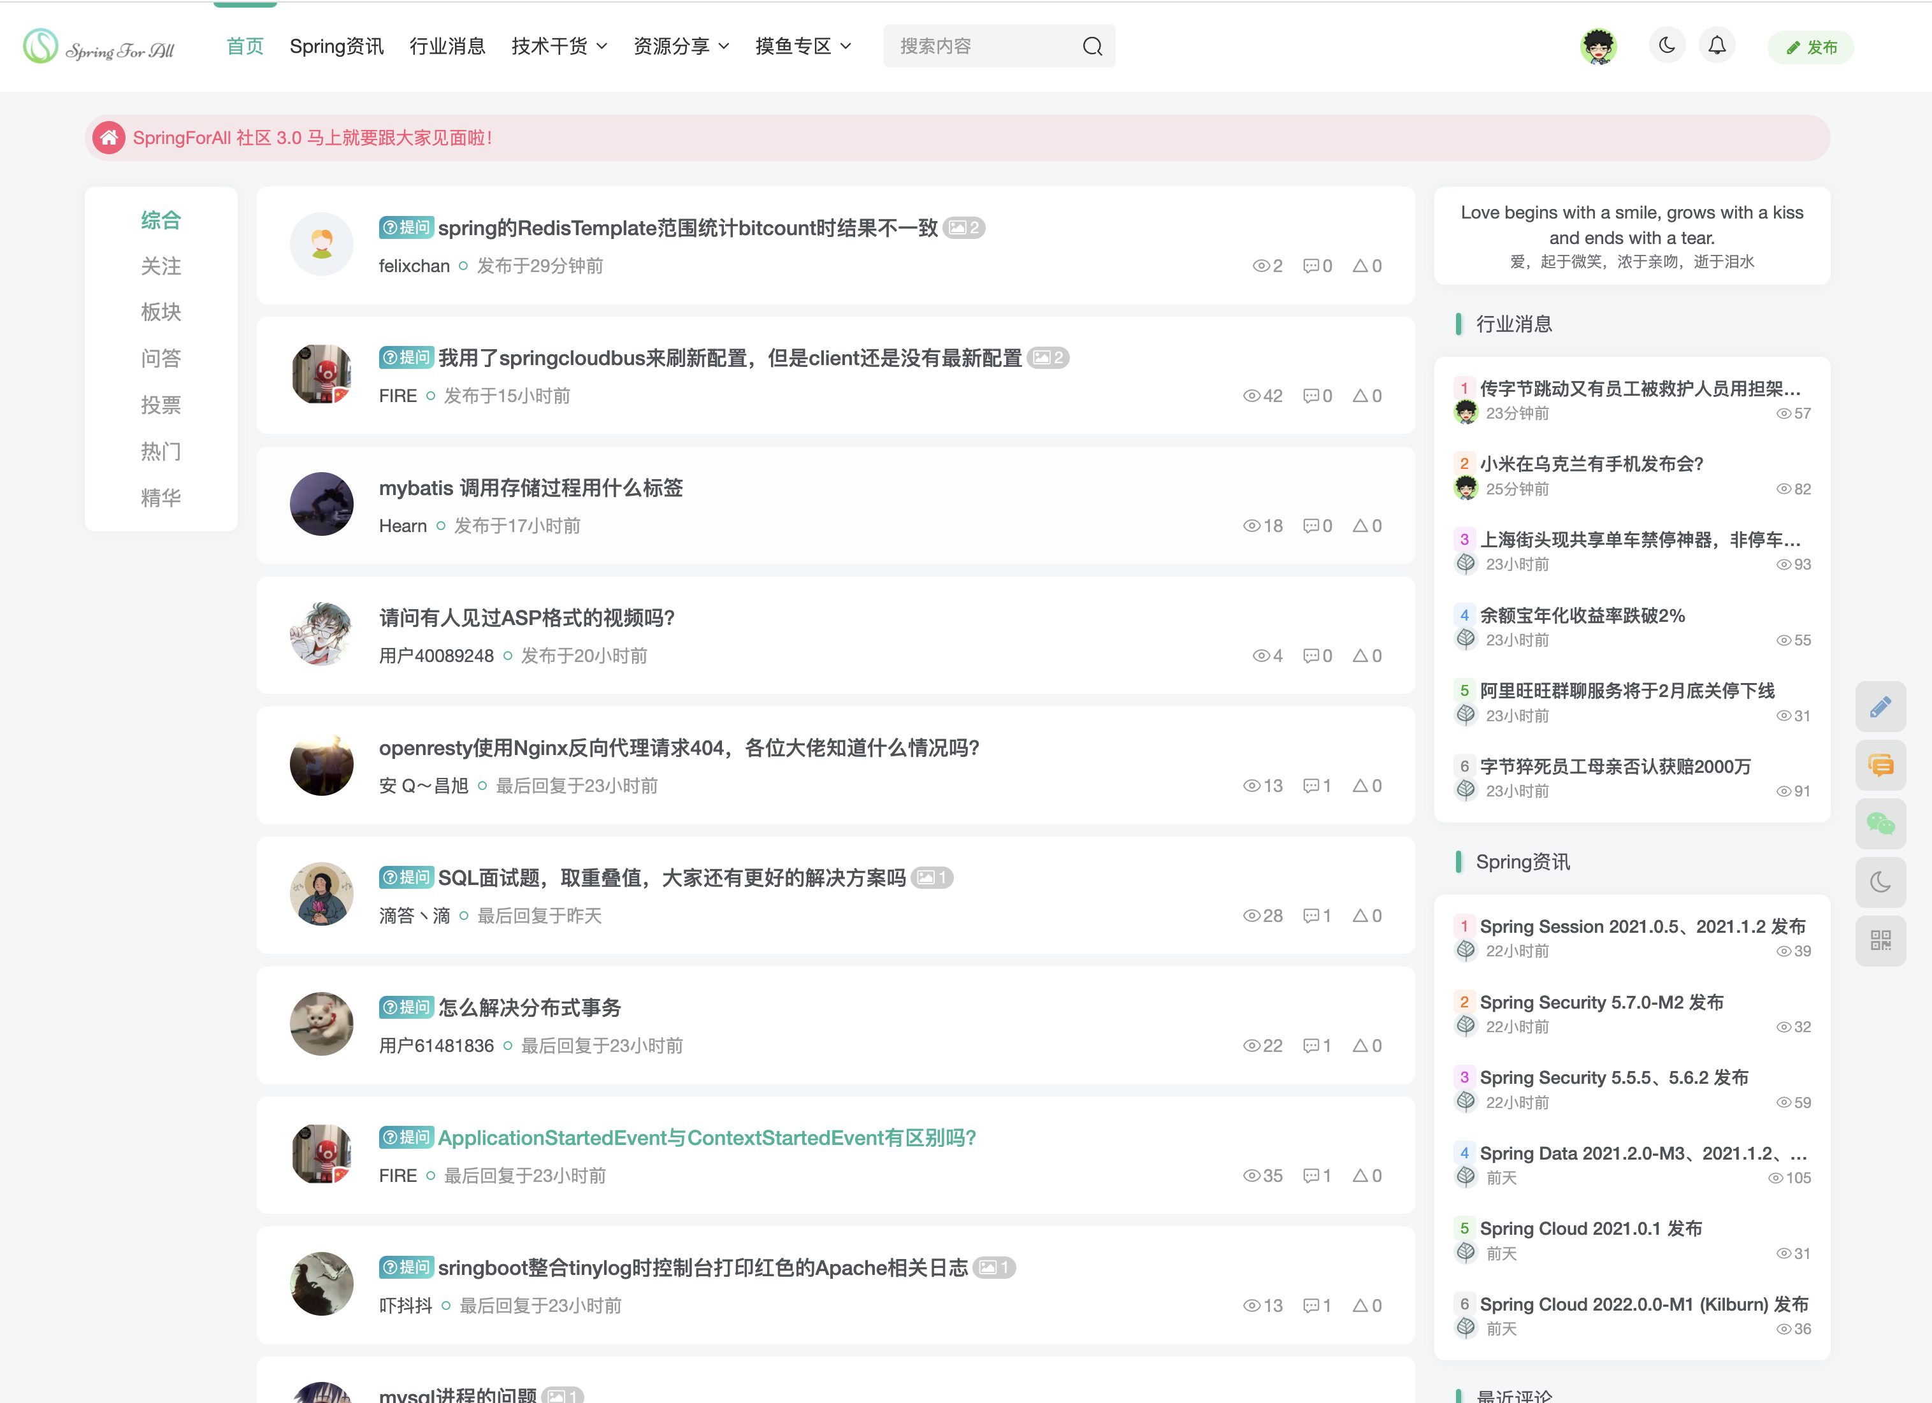
Task: Click the red home icon in announcement
Action: click(109, 137)
